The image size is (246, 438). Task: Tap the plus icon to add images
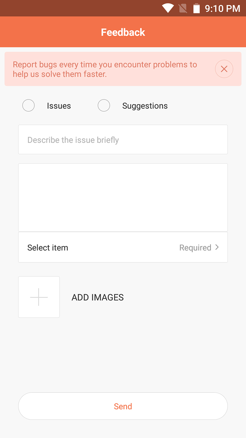tap(39, 297)
